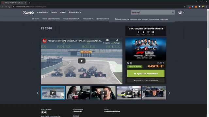Click the GRATUIT ! price text
The width and height of the screenshot is (209, 117).
tap(156, 66)
